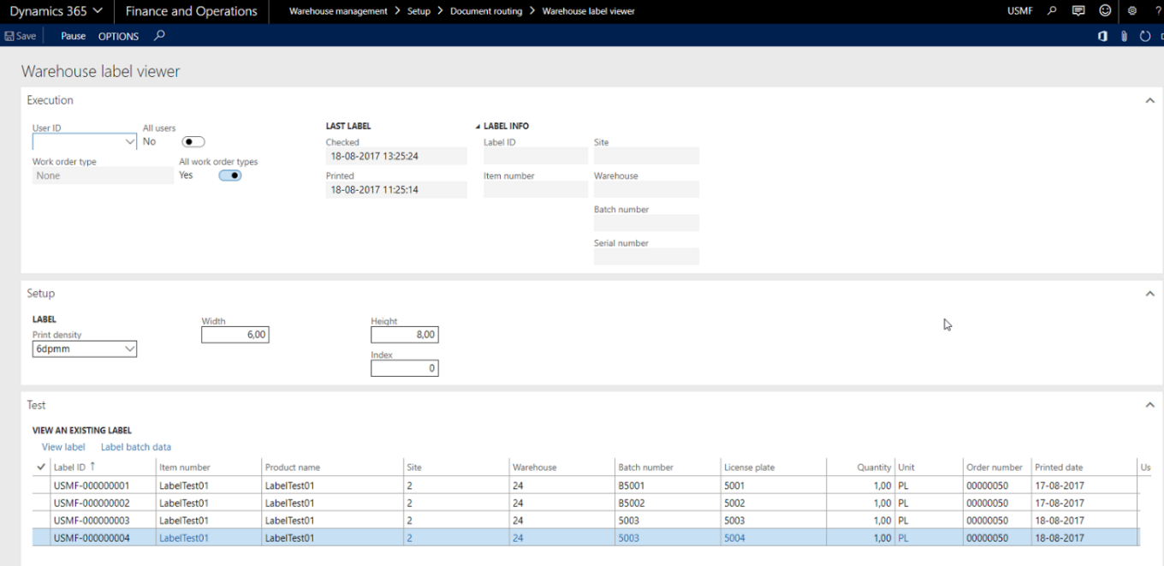The height and width of the screenshot is (566, 1164).
Task: Disable the All work order types switch
Action: pos(229,175)
